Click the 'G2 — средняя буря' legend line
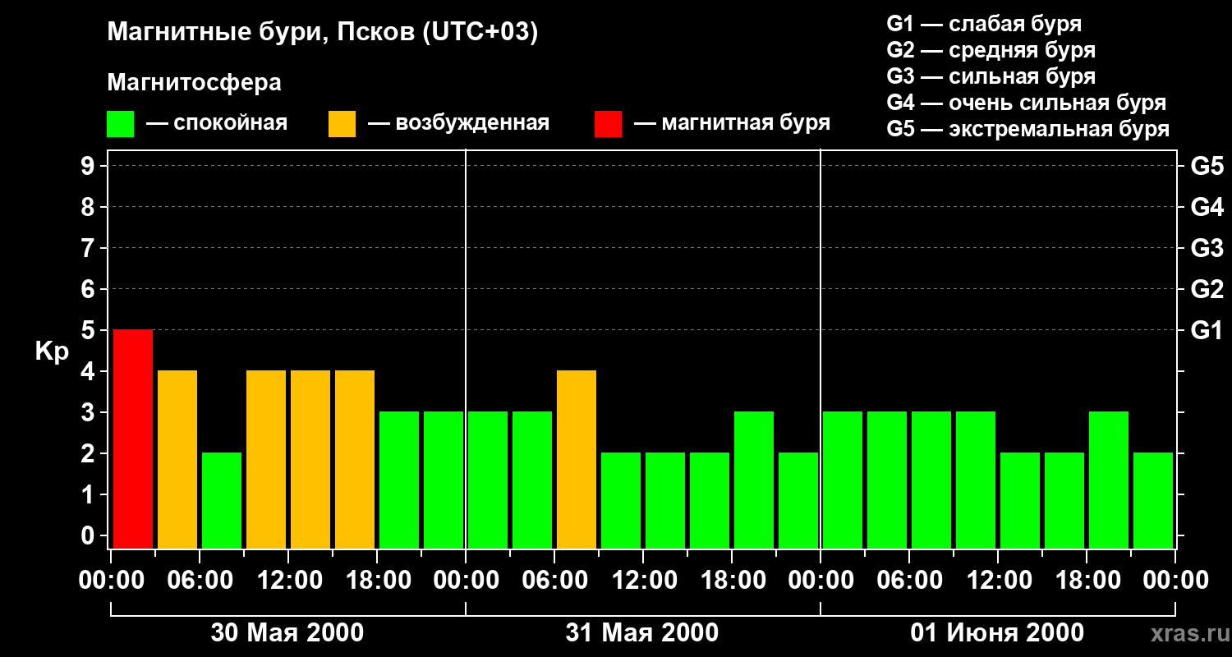The image size is (1232, 657). [x=991, y=50]
